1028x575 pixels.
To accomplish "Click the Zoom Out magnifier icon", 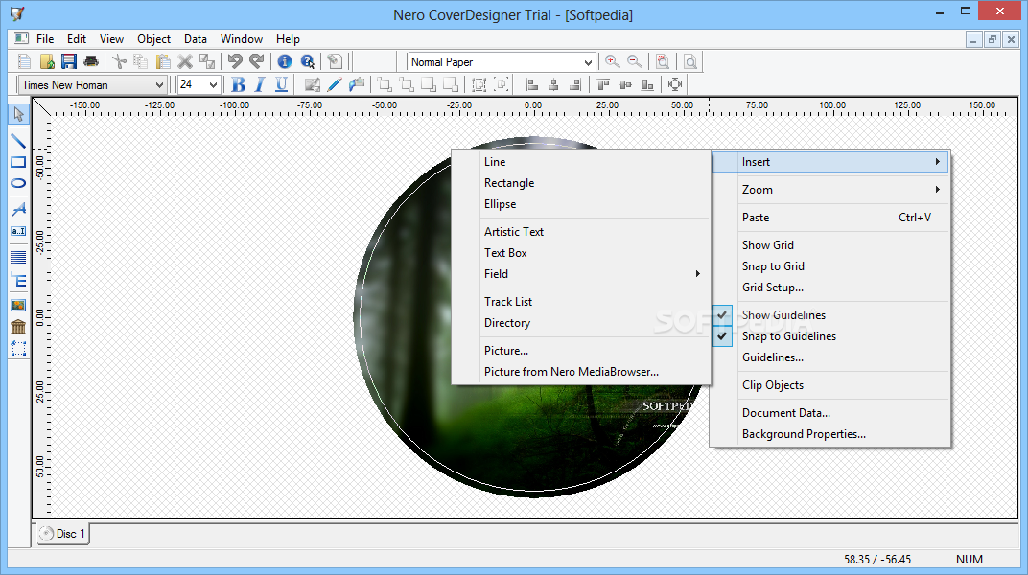I will (635, 61).
